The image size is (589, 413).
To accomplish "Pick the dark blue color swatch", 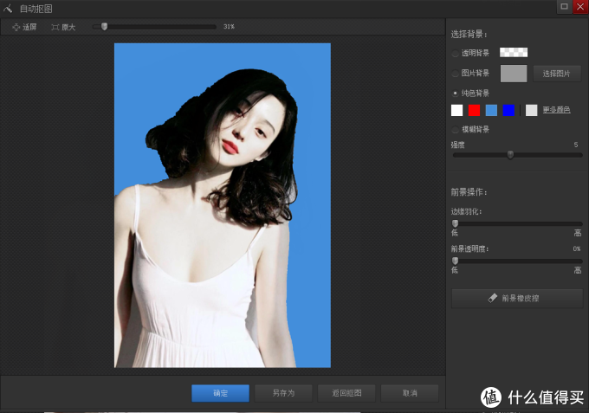I will (x=508, y=110).
